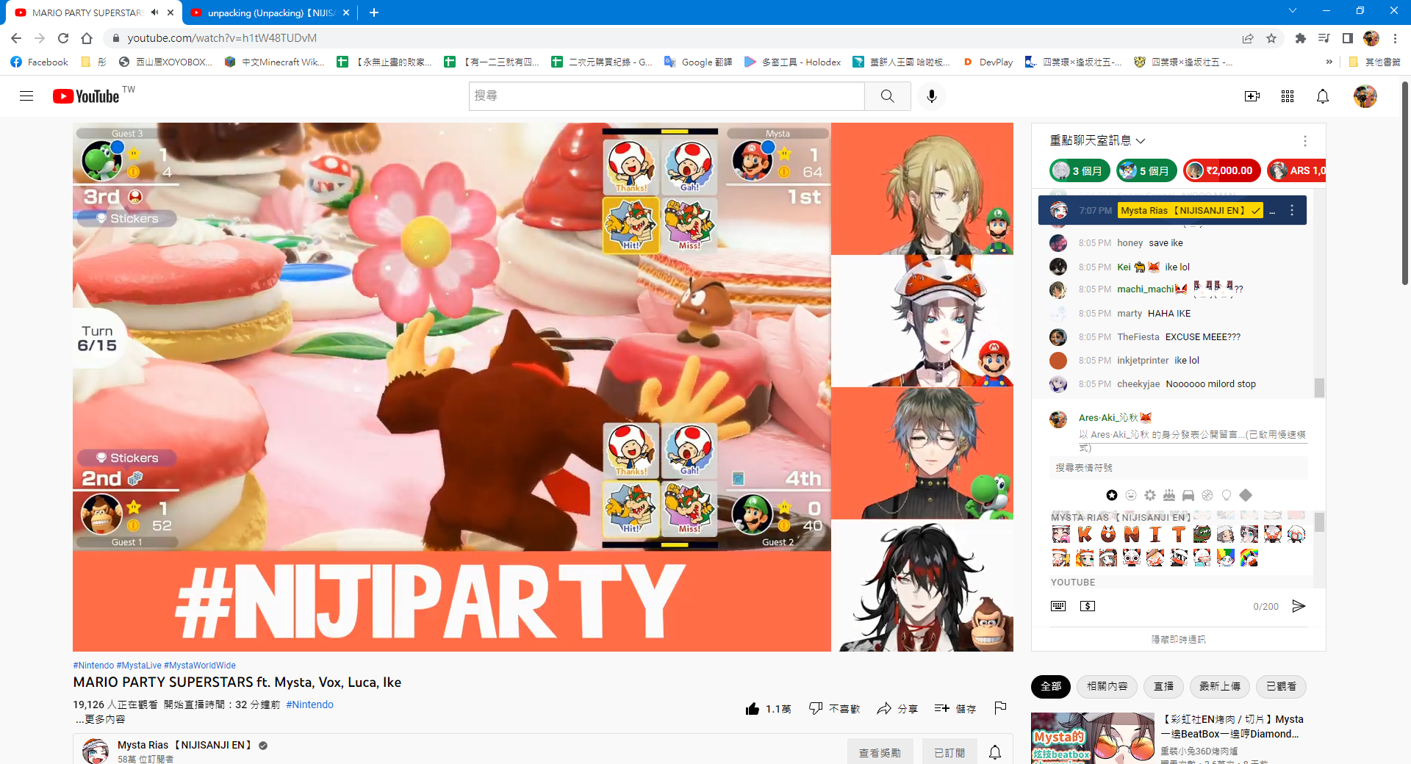Image resolution: width=1411 pixels, height=764 pixels.
Task: Dislike the video (不喜歡)
Action: [x=833, y=708]
